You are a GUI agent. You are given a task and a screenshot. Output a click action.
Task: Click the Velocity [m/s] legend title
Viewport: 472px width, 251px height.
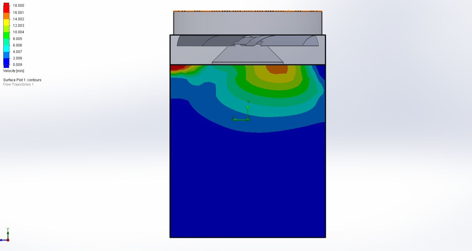(14, 71)
